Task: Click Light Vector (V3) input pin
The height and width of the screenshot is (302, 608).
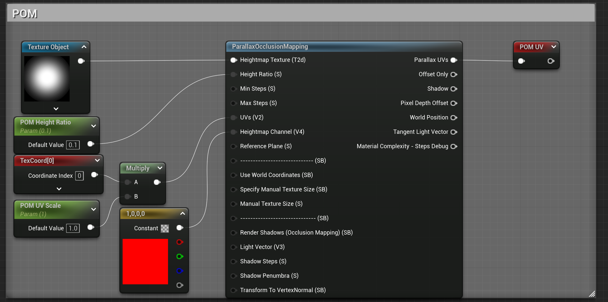Action: pos(234,247)
